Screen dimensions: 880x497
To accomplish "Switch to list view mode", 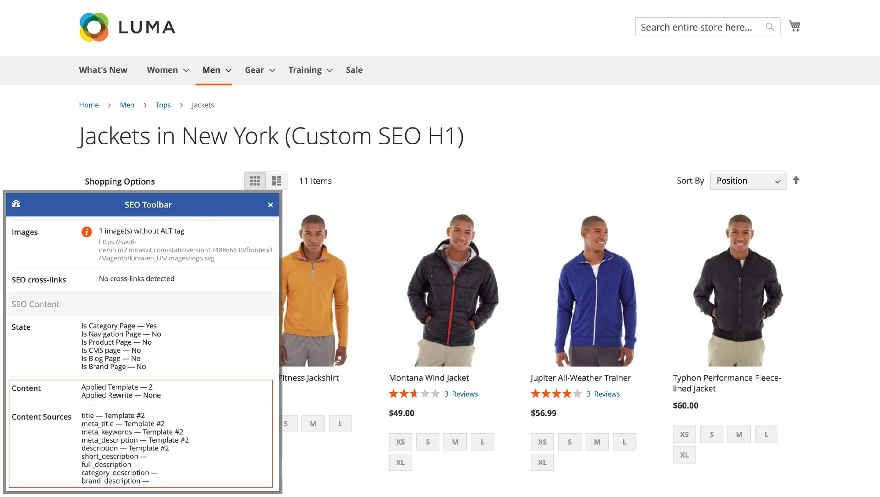I will [x=276, y=181].
